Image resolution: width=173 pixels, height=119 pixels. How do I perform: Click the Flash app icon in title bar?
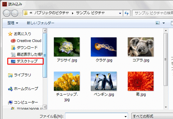5,4
